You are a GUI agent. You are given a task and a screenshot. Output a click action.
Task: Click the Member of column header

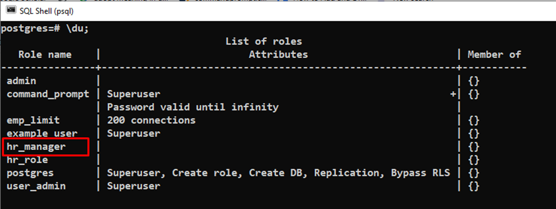coord(494,55)
